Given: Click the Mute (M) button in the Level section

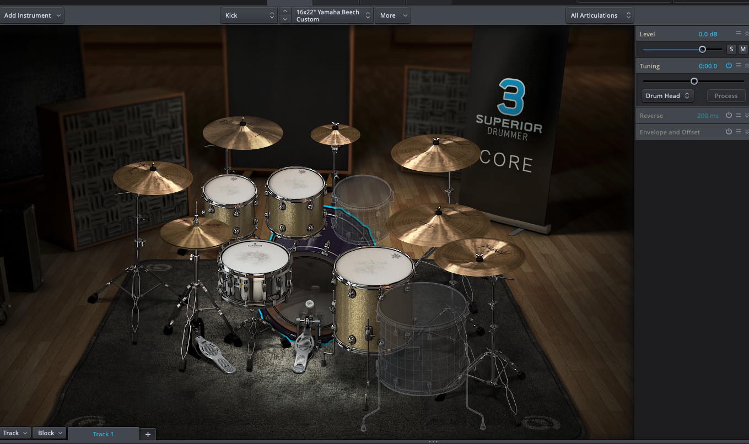Looking at the screenshot, I should tap(742, 49).
